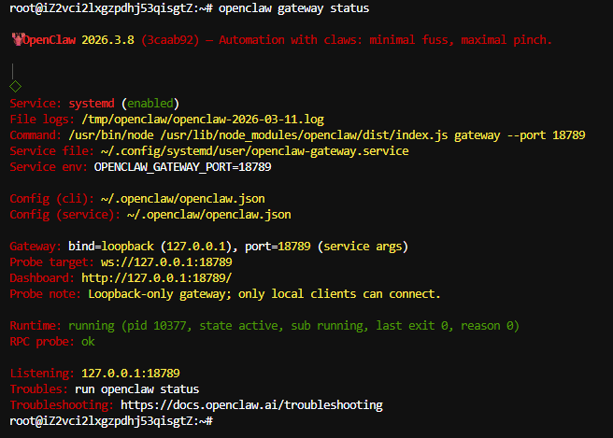
Task: Click the green diamond symbol below the banner
Action: pos(15,86)
